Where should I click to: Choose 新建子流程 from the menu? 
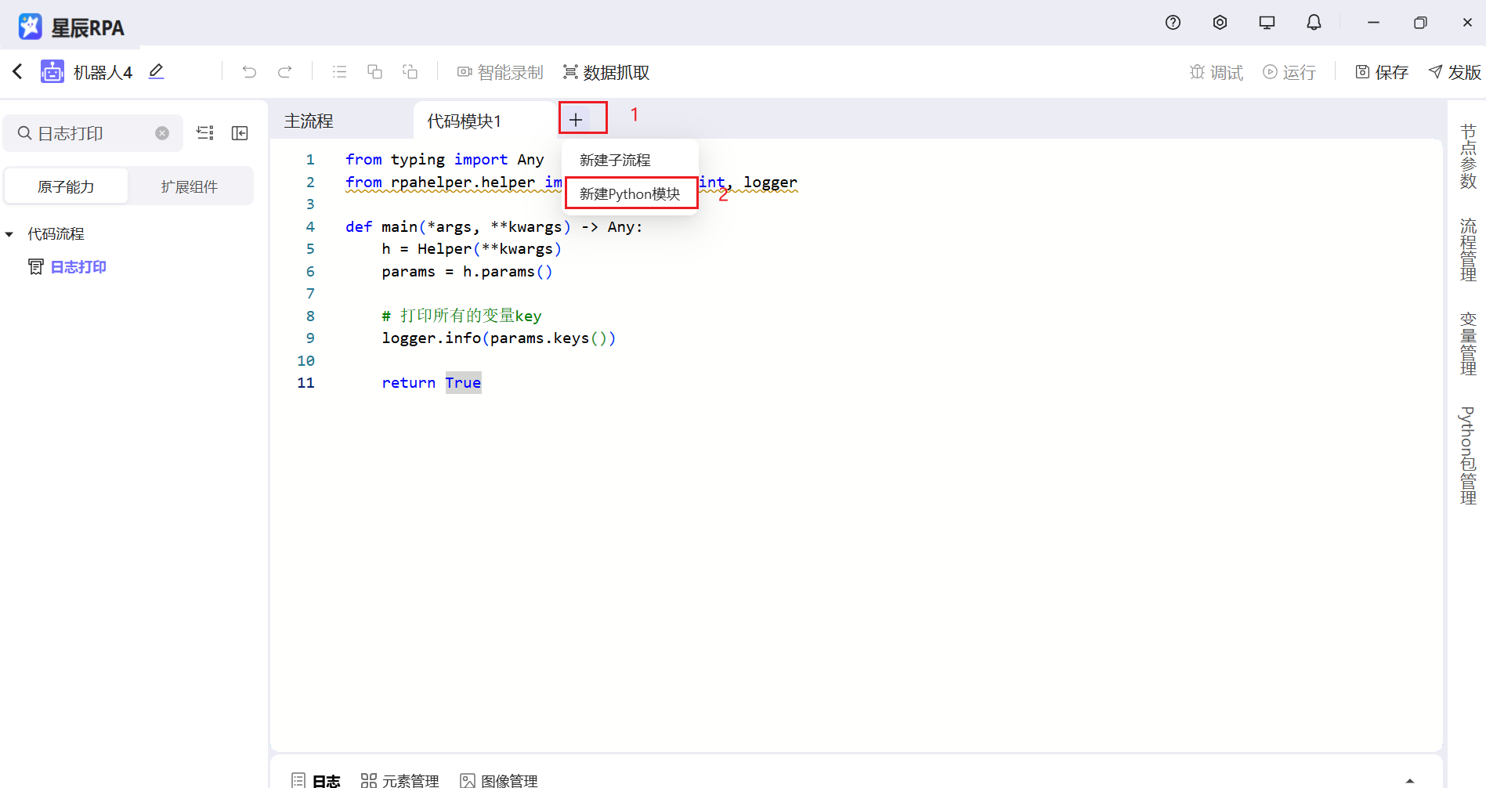pos(615,160)
